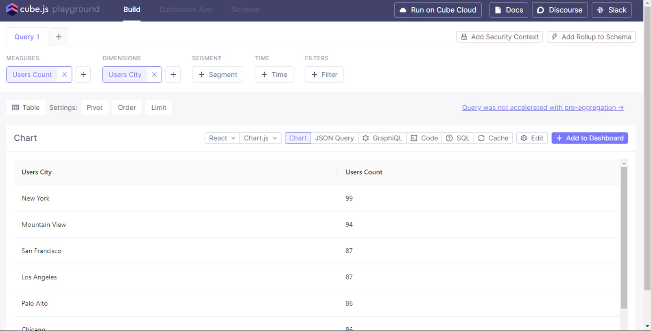The height and width of the screenshot is (331, 651).
Task: Click the New York row
Action: point(317,198)
